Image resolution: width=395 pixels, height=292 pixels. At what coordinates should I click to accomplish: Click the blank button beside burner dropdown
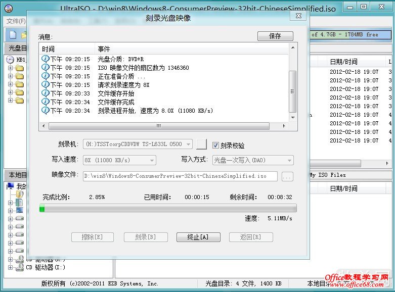[x=201, y=144]
